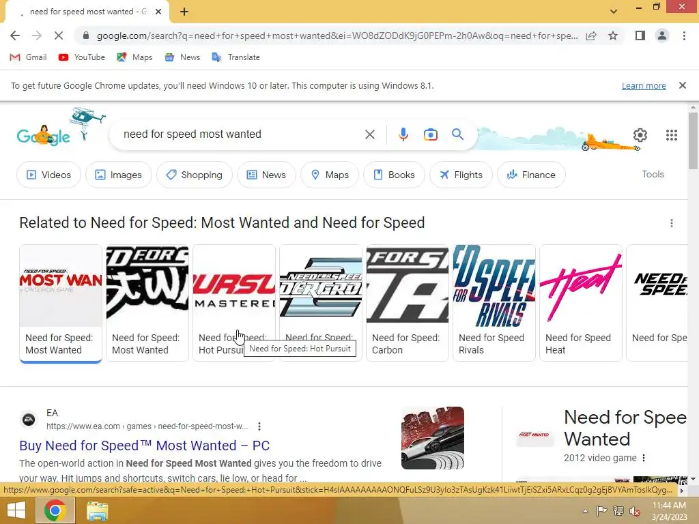The width and height of the screenshot is (699, 524).
Task: Bookmark this page with star icon
Action: [x=613, y=35]
